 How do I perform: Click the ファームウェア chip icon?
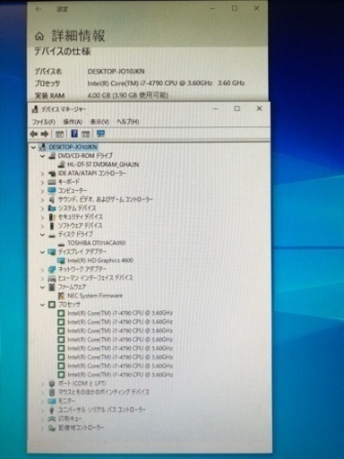pyautogui.click(x=52, y=287)
